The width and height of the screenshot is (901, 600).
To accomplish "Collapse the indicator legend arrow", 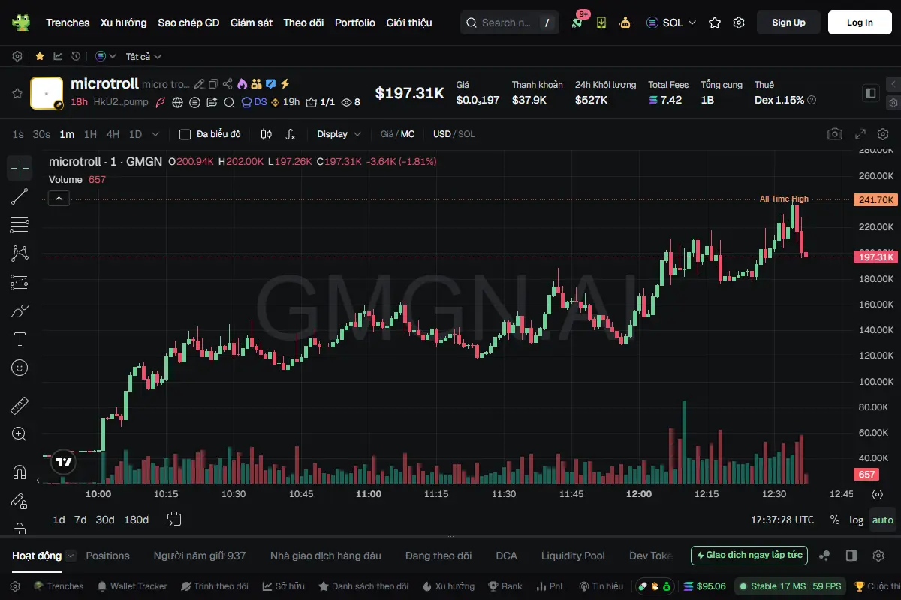I will point(59,199).
